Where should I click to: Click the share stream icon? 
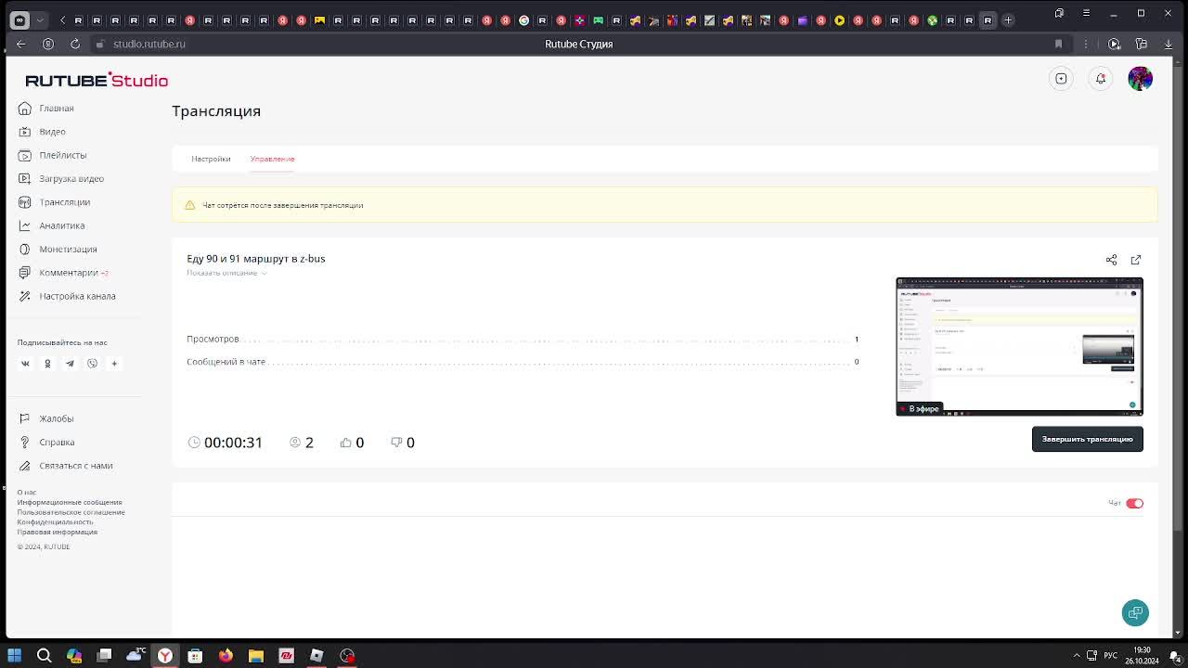[x=1111, y=260]
